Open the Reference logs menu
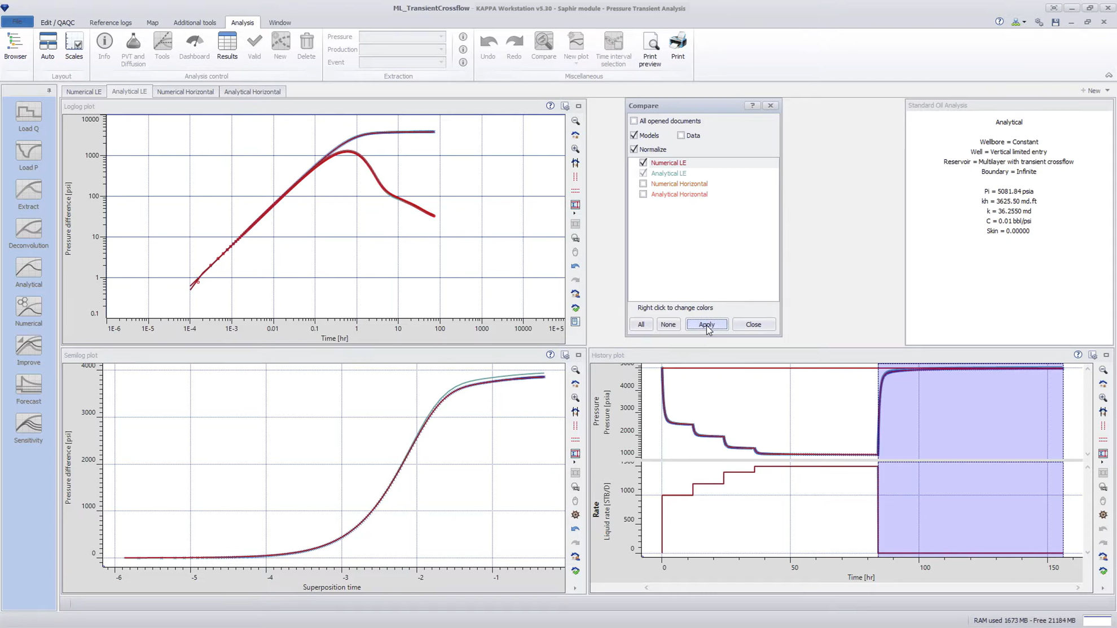The image size is (1117, 628). (x=111, y=22)
